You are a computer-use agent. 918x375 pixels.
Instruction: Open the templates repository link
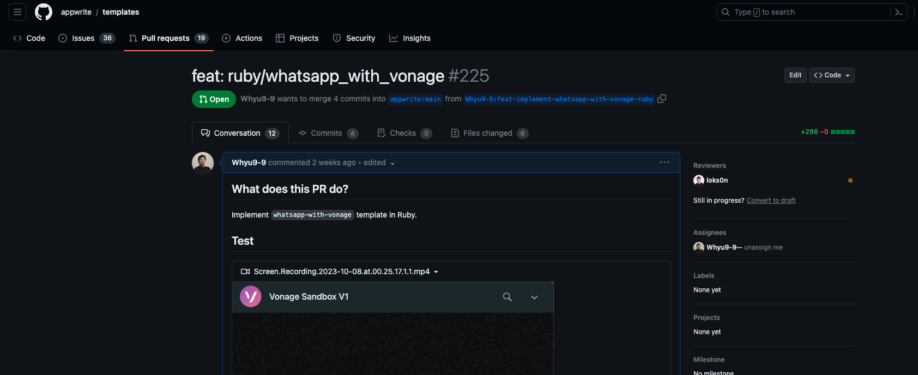pyautogui.click(x=121, y=12)
